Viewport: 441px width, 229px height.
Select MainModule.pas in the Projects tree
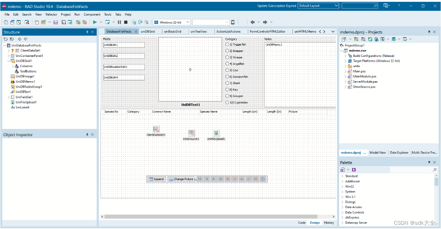click(x=365, y=76)
